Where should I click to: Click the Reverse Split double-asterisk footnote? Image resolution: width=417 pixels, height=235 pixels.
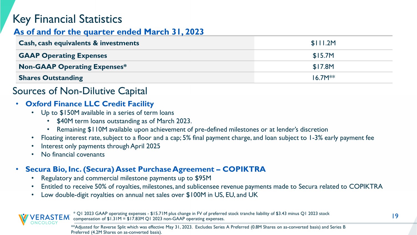208,229
